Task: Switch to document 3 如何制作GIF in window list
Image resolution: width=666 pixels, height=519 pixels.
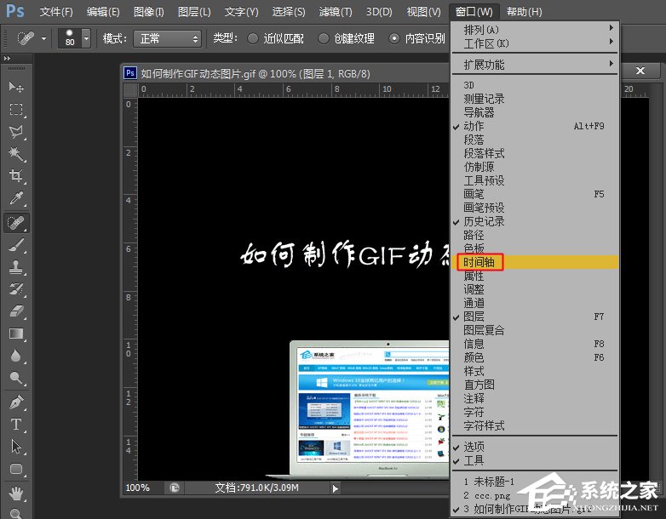Action: (x=535, y=509)
